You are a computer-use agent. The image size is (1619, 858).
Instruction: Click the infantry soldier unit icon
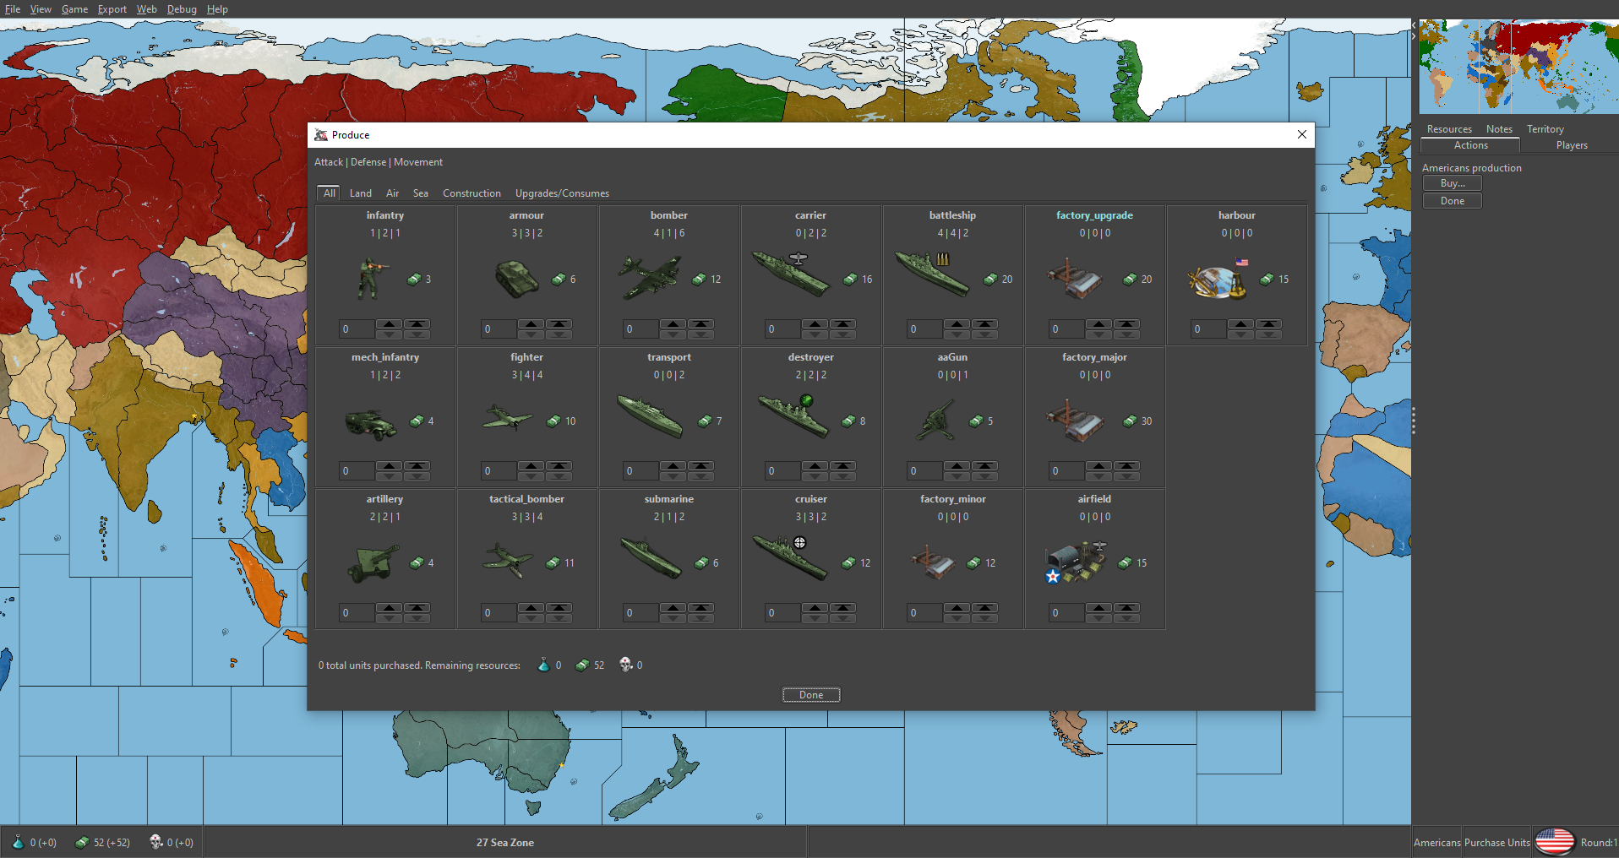370,279
